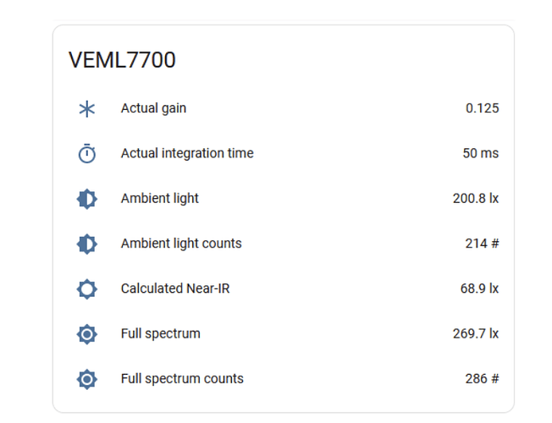Viewport: 552px width, 423px height.
Task: Select the Ambient light label
Action: [160, 199]
